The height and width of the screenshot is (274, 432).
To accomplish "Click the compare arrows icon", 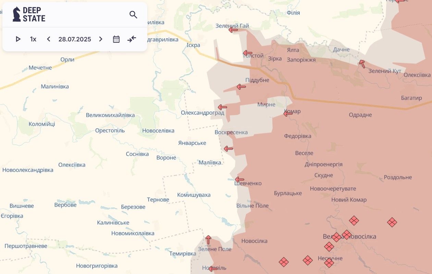I will pos(132,39).
